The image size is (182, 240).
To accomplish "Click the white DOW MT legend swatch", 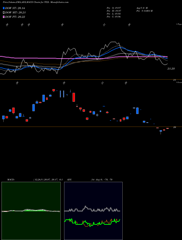I will [4, 13].
